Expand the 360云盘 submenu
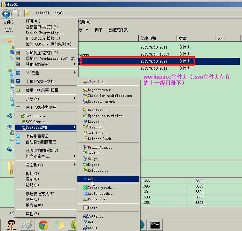The image size is (242, 231). [75, 72]
